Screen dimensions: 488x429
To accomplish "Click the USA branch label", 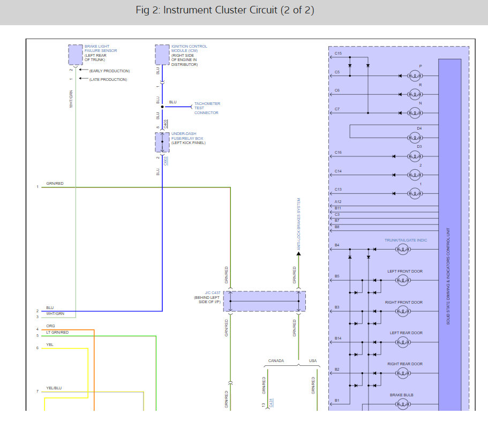I will point(313,360).
